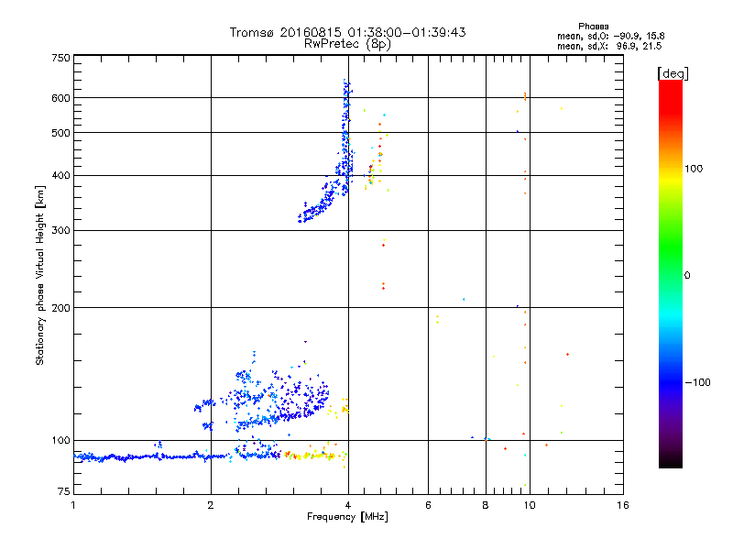Screen dimensions: 733x550
Task: Click the x-axis '8' tick label
Action: [x=486, y=505]
